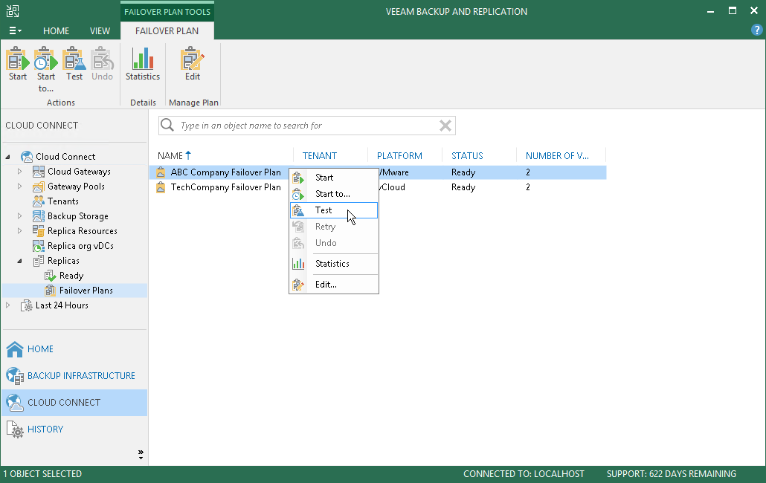Choose Test in the context menu
Image resolution: width=766 pixels, height=483 pixels.
[x=334, y=210]
